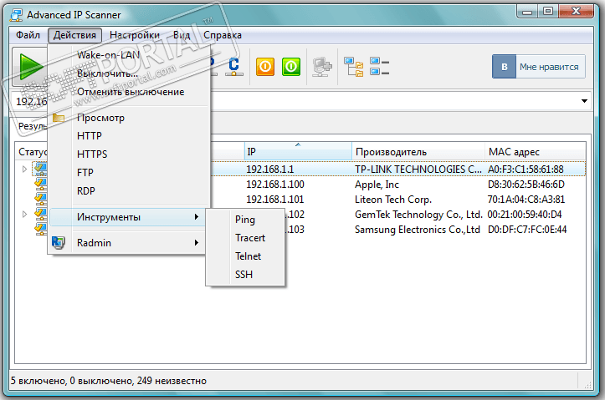Select the 192.168.1.101 IP cell
This screenshot has width=605, height=400.
pos(275,200)
